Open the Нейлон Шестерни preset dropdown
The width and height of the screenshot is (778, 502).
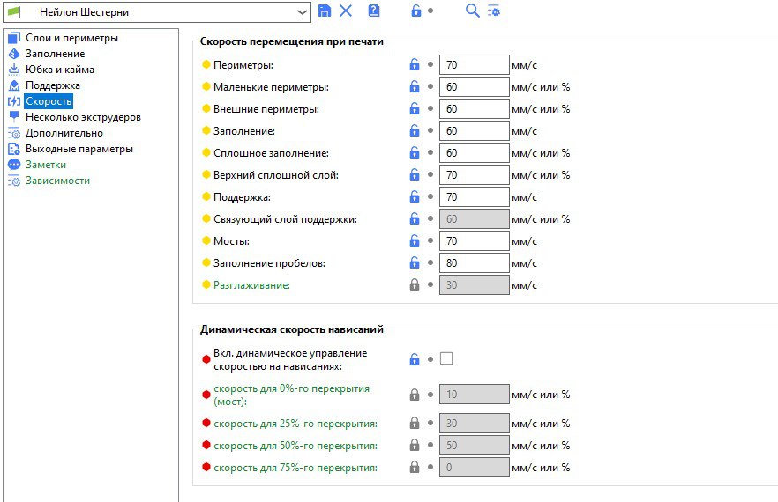click(x=303, y=11)
